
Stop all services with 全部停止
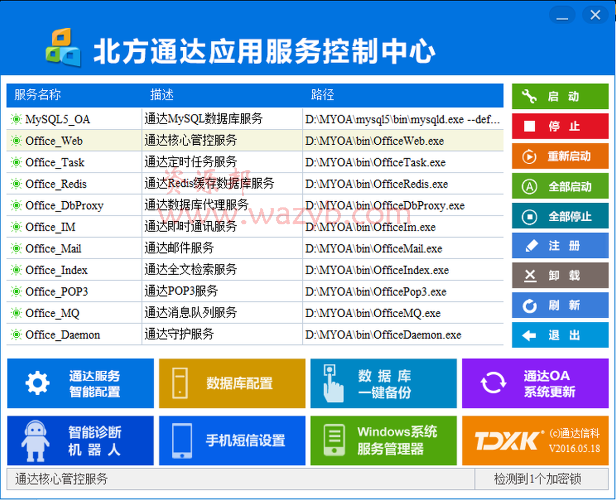point(560,216)
